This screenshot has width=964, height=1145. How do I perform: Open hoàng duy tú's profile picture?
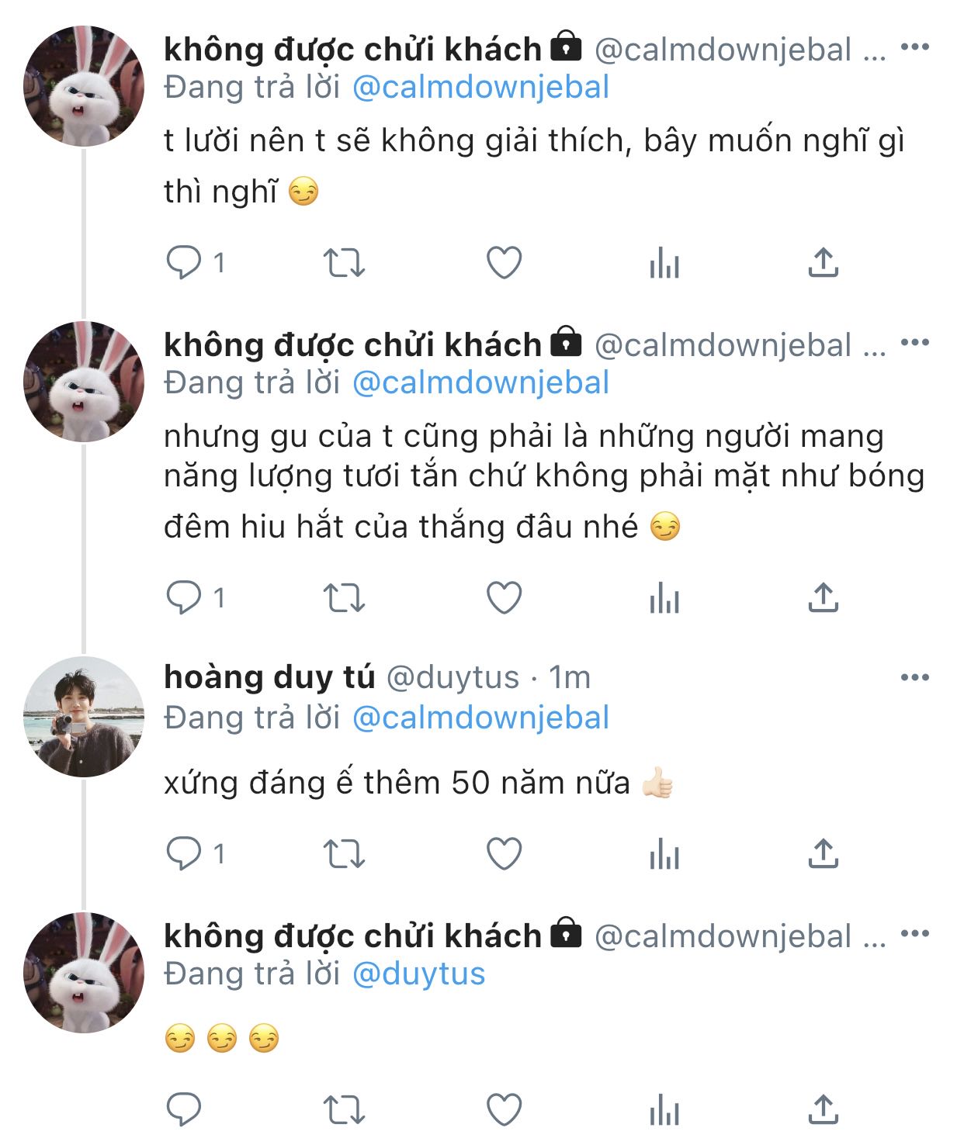click(x=84, y=716)
